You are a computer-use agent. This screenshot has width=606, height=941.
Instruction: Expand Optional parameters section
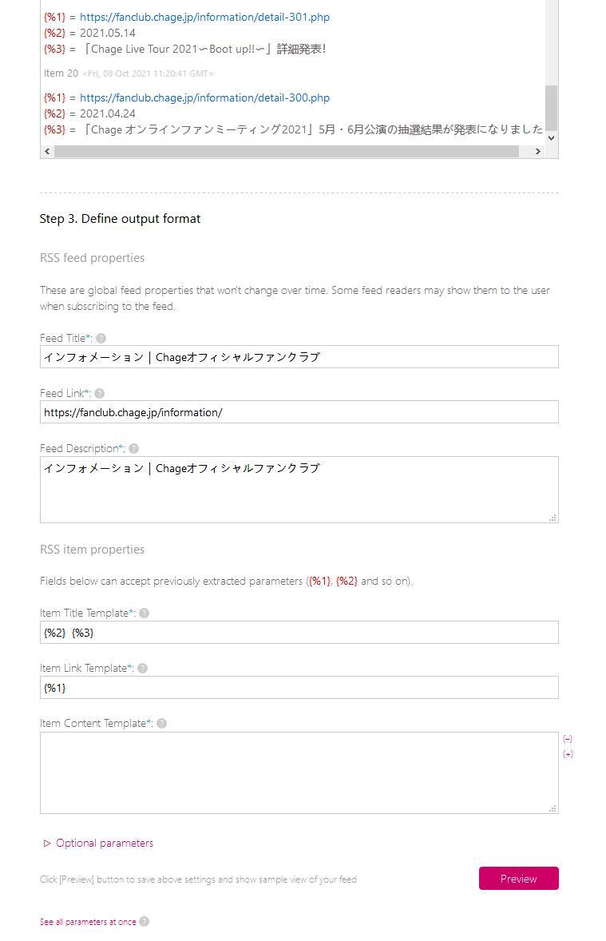click(98, 844)
